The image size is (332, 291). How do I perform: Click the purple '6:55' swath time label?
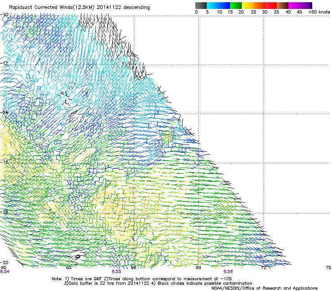tap(117, 272)
